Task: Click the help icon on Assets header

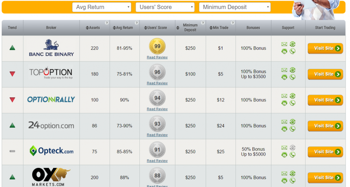Action: [x=107, y=23]
